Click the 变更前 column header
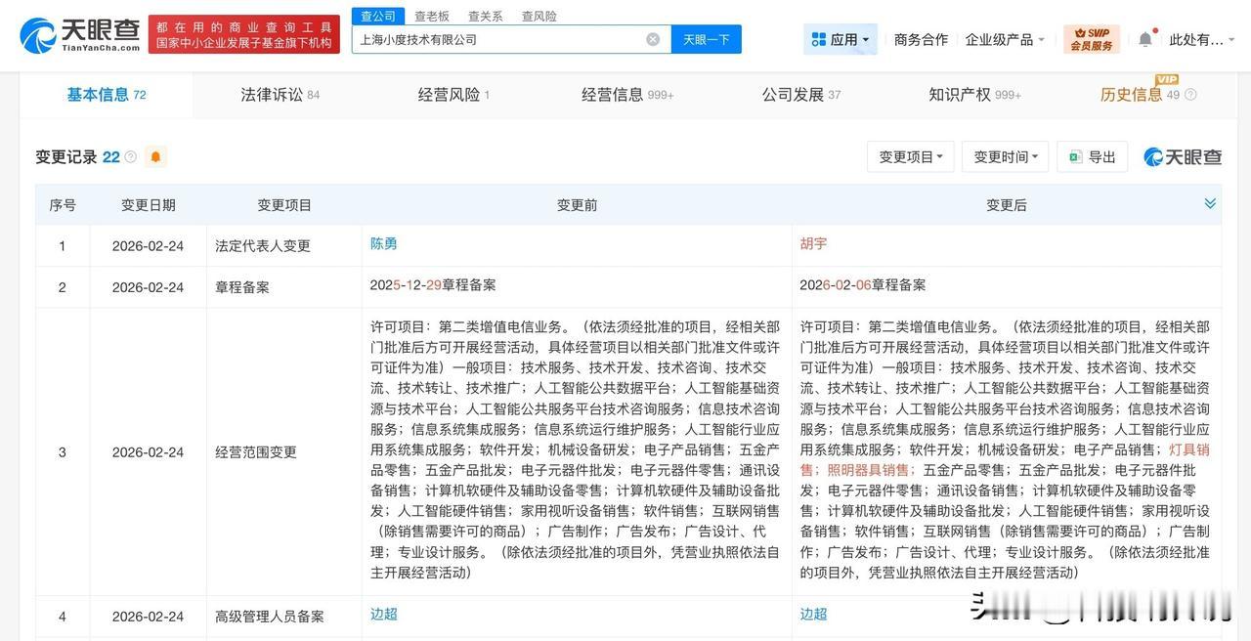Viewport: 1251px width, 641px height. tap(577, 205)
